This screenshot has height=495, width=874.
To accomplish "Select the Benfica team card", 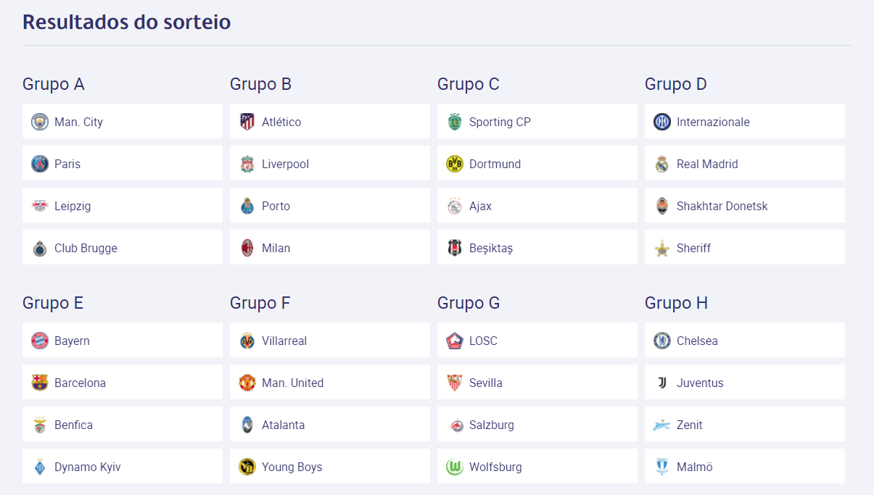I will [122, 425].
